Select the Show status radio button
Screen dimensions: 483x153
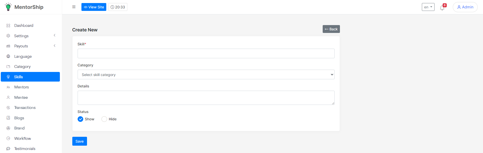80,119
